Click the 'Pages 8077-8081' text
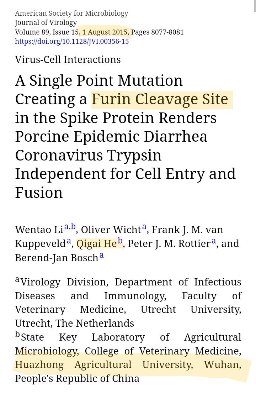The width and height of the screenshot is (256, 394). [158, 32]
